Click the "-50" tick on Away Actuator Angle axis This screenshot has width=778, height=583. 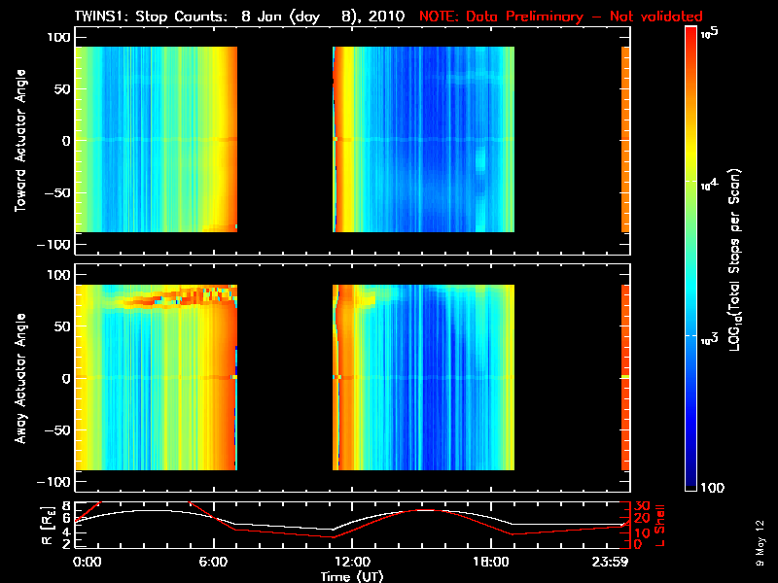57,430
